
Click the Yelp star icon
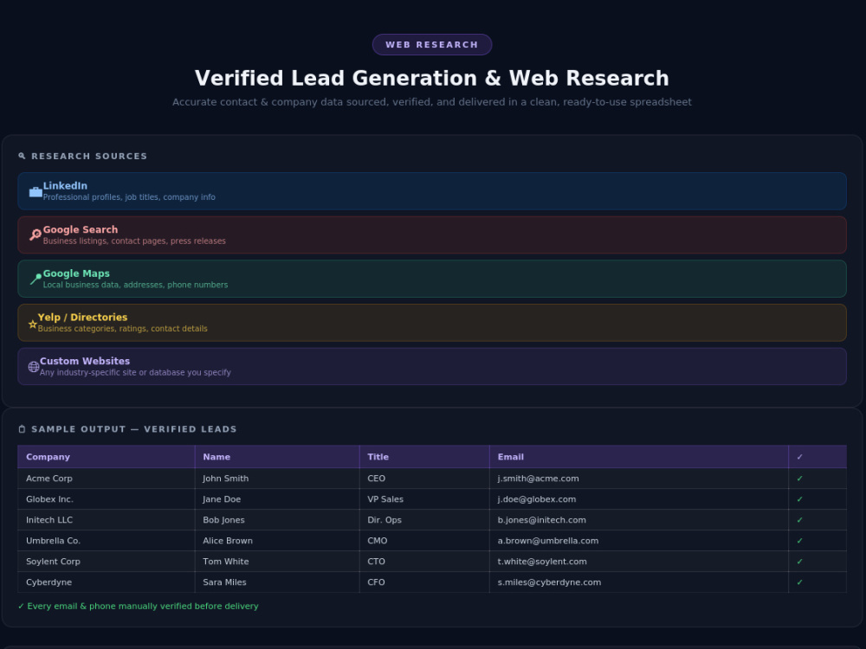[33, 324]
